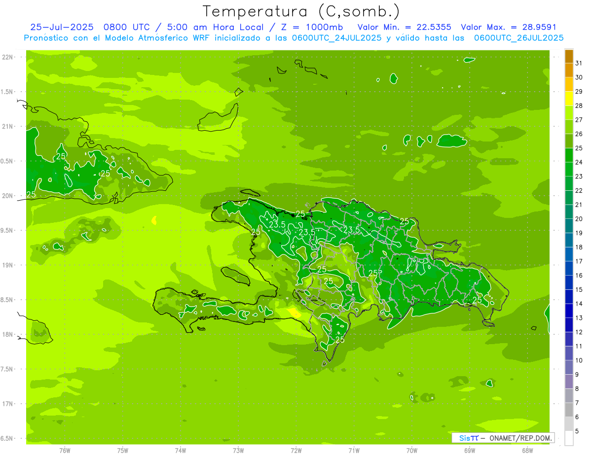Click the dark blue legend band between 12 and 13
592x457 pixels.
[x=569, y=325]
